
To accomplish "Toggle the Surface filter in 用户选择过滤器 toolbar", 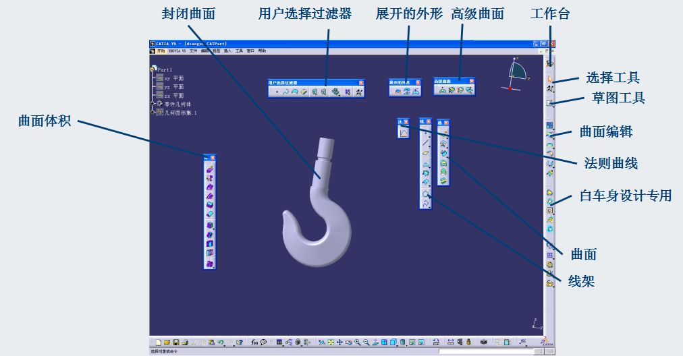I will (295, 92).
